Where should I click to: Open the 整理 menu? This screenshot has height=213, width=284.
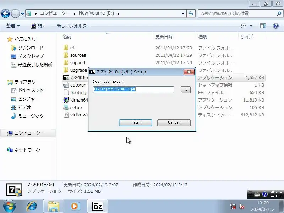13,26
